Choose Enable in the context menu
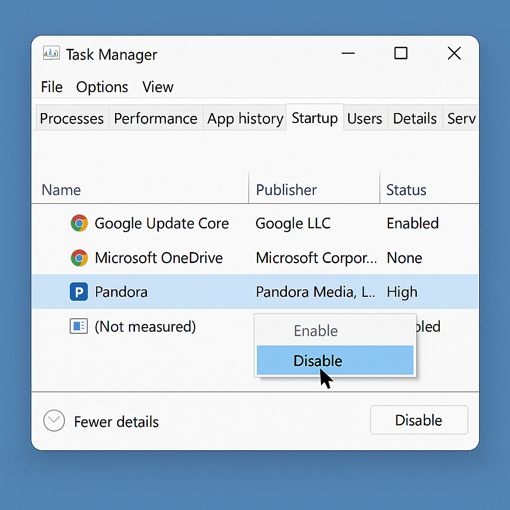 coord(335,331)
